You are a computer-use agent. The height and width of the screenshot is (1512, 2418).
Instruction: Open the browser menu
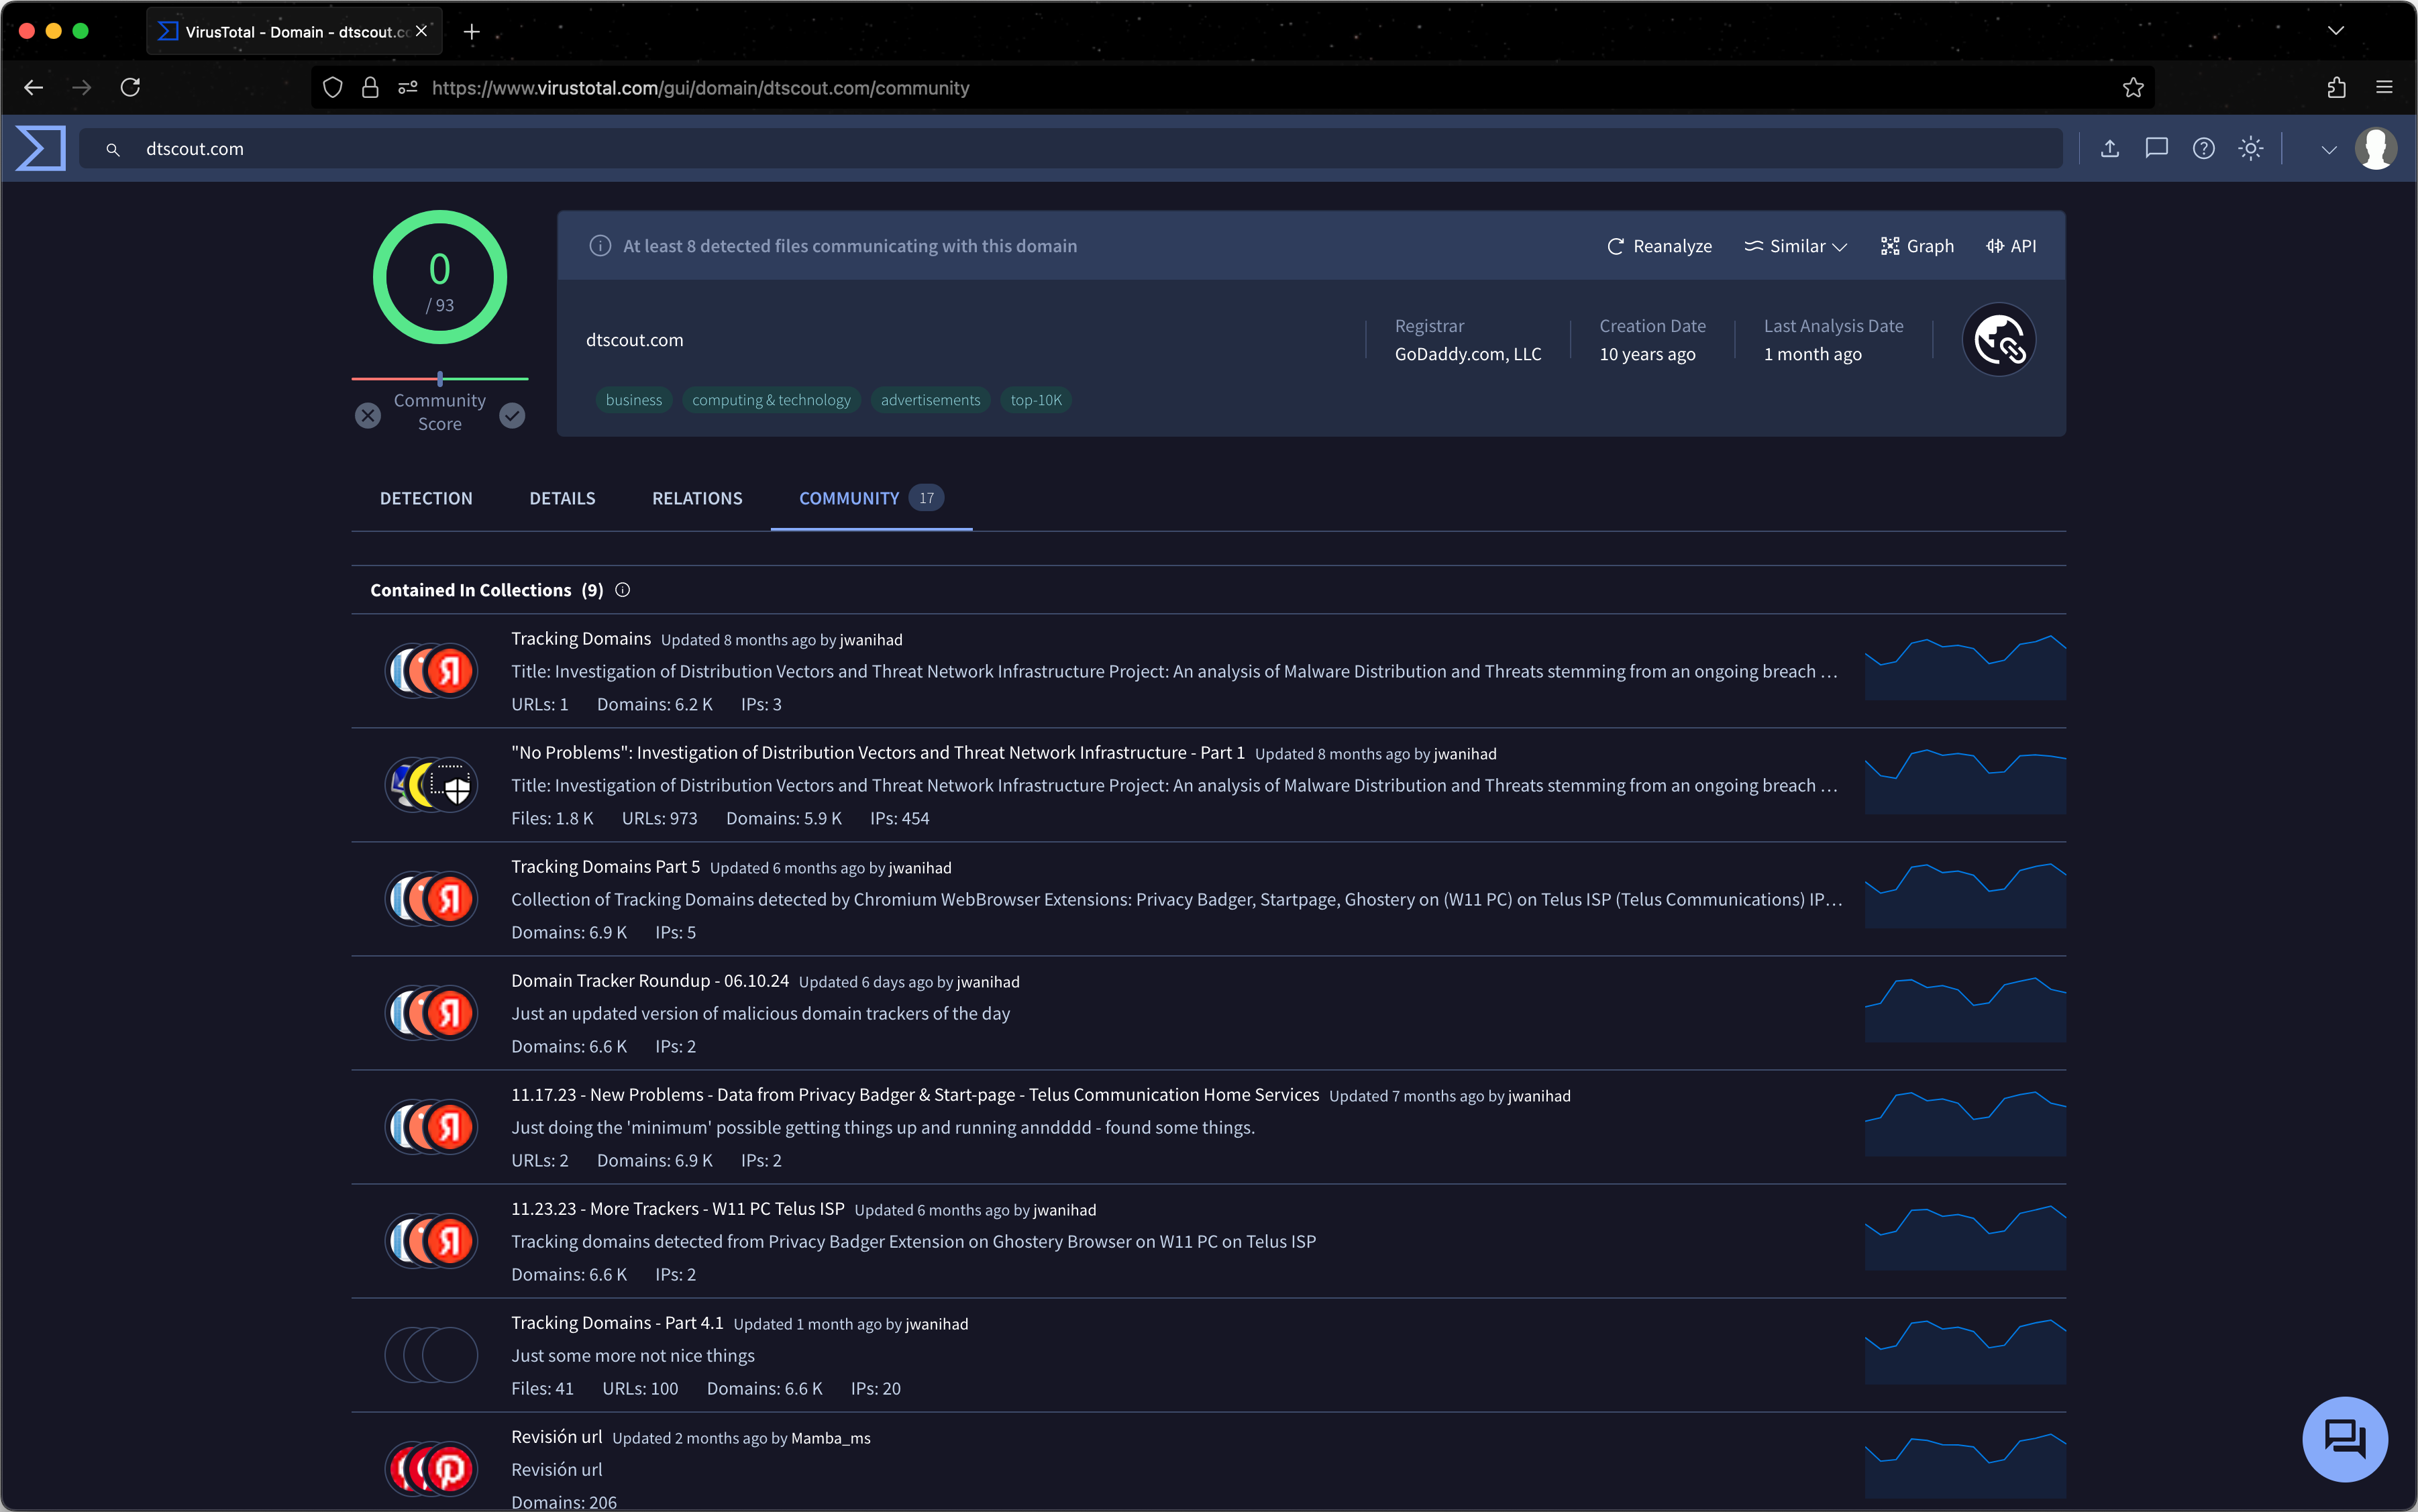click(x=2386, y=87)
